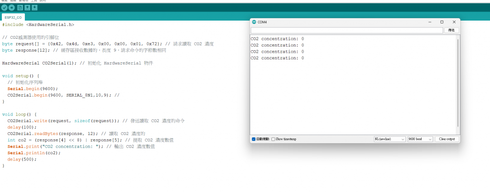Screen dimensions: 490x193
Task: Click the Verify checkmark toolbar icon
Action: 4,8
